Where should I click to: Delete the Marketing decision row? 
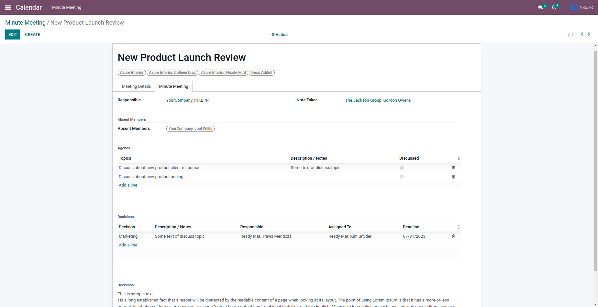tap(453, 236)
